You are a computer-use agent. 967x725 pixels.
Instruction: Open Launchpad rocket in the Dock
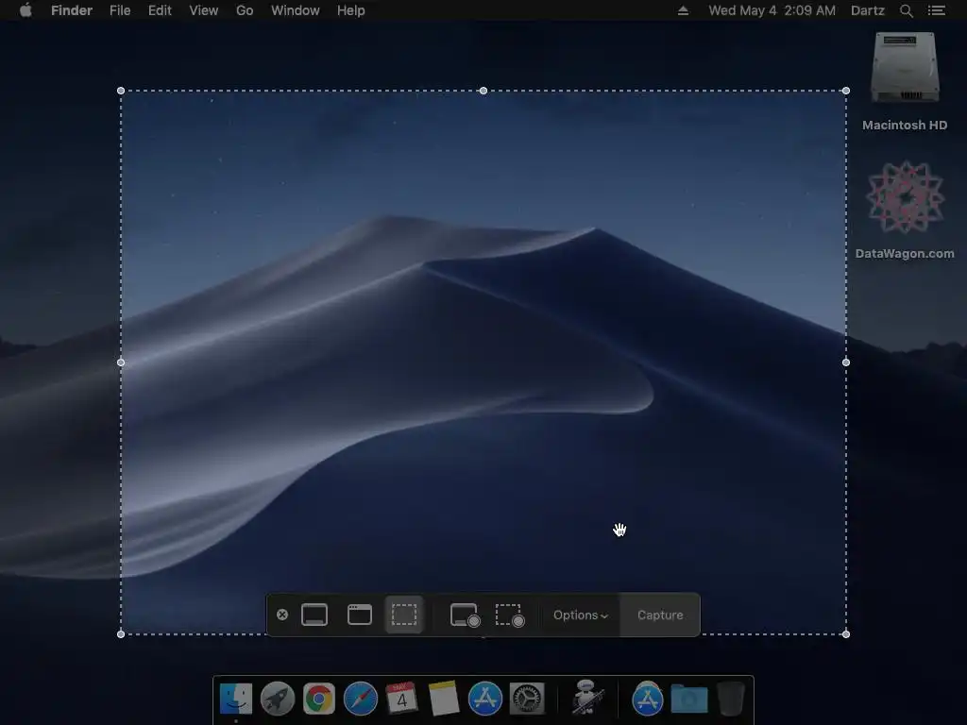[278, 700]
